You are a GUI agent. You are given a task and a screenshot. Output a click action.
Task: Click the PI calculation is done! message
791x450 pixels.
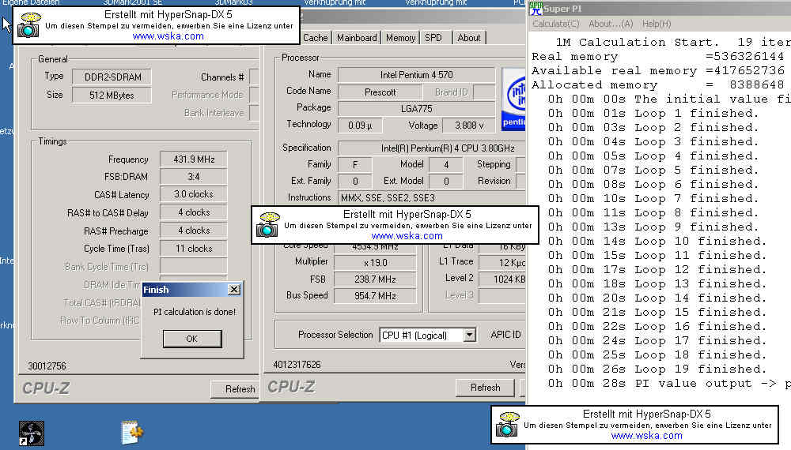point(195,312)
